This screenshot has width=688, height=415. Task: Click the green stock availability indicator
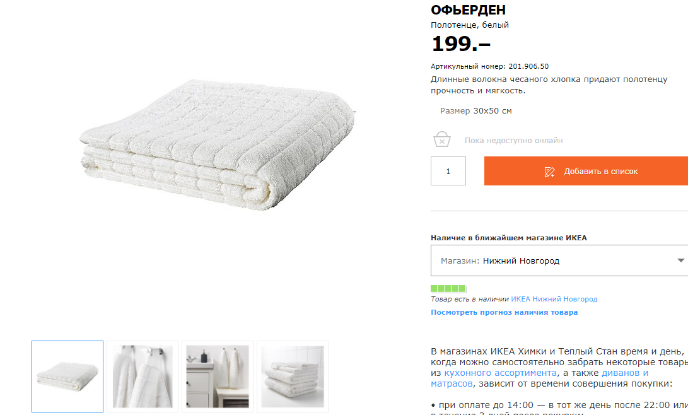click(448, 288)
